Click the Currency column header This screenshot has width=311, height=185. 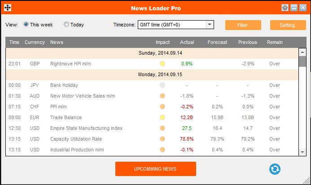[x=35, y=43]
